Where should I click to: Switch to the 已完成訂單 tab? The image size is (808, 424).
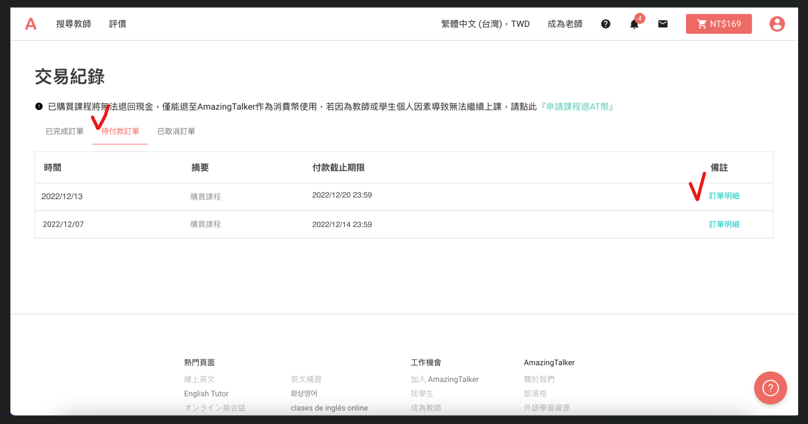[x=64, y=131]
